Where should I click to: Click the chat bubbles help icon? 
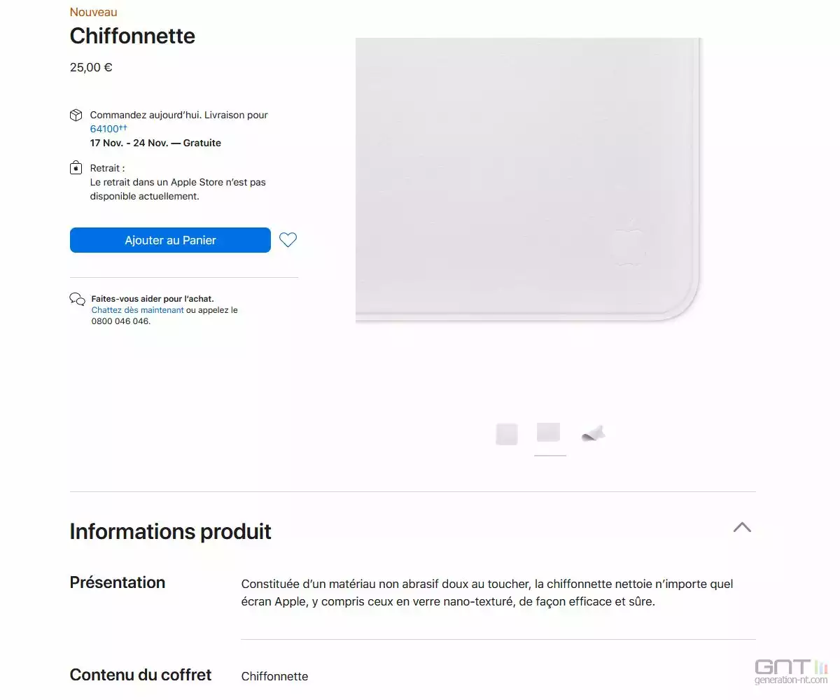pos(78,300)
